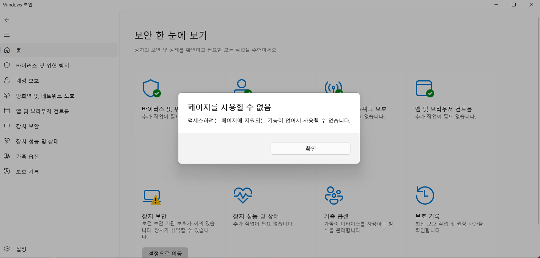Click the 설정으로 이동 button
540x258 pixels.
click(165, 253)
